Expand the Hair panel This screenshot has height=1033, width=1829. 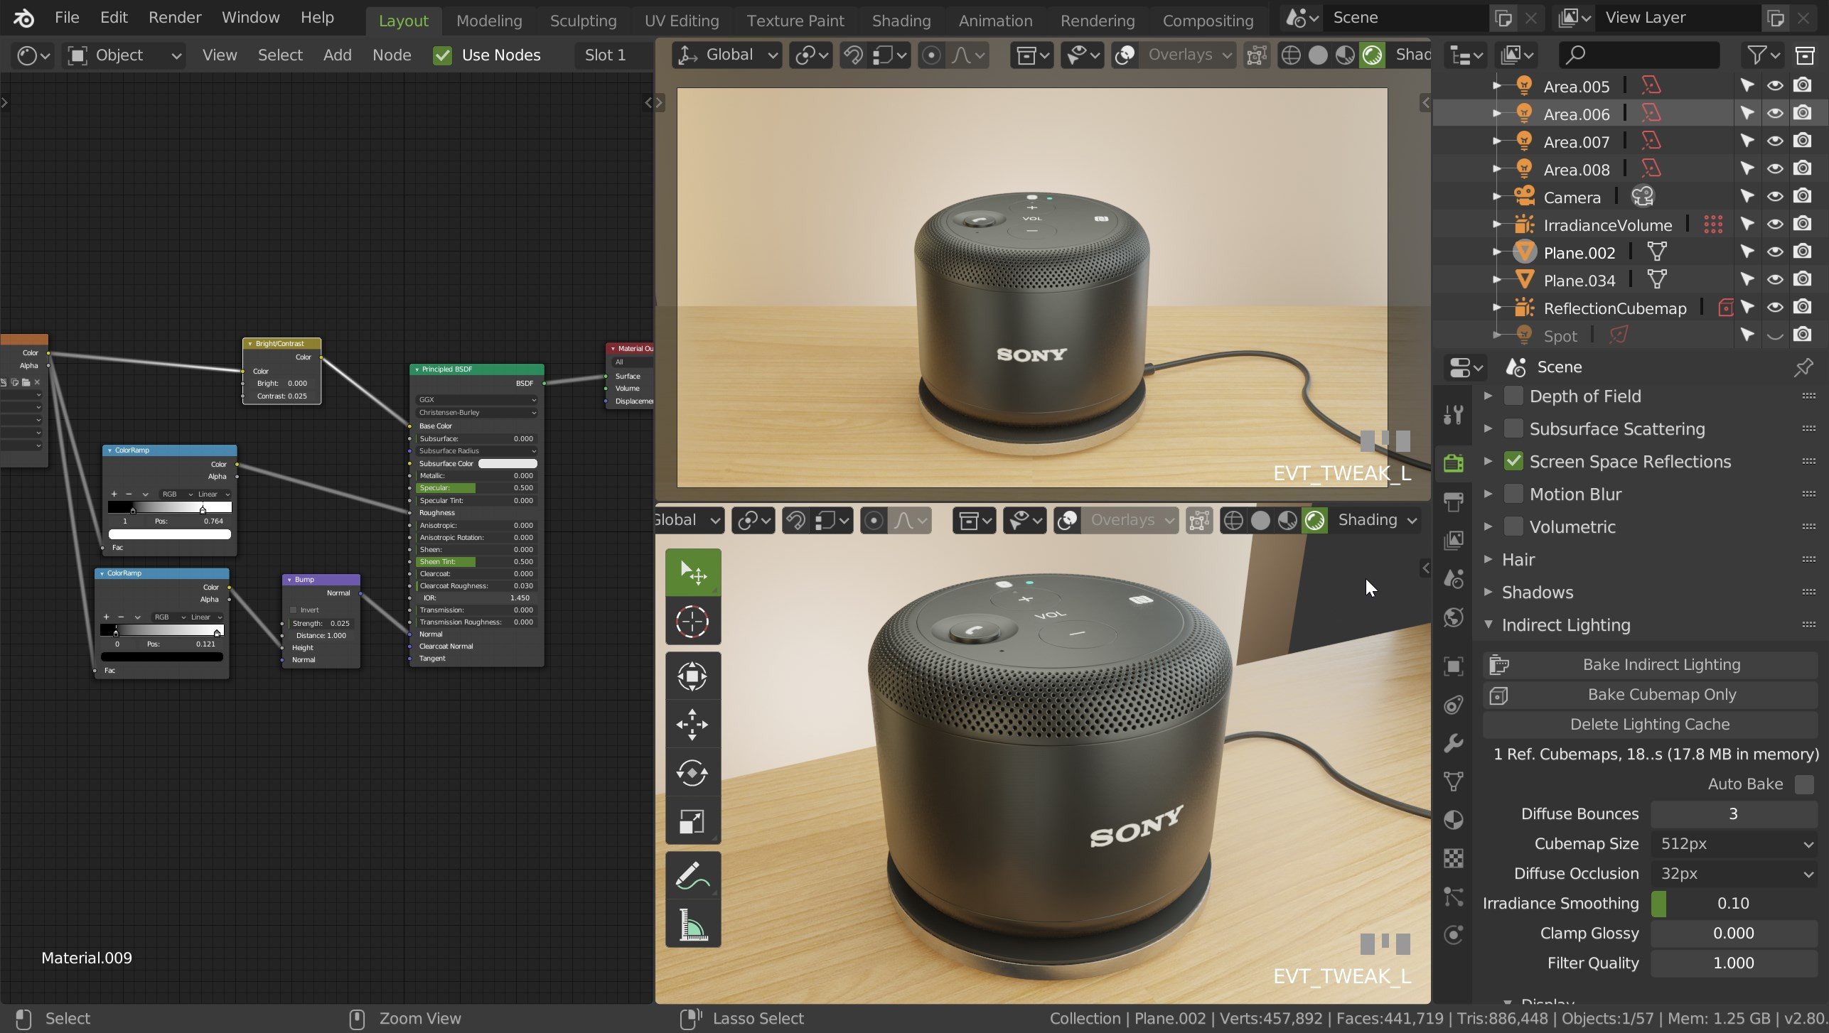point(1488,559)
